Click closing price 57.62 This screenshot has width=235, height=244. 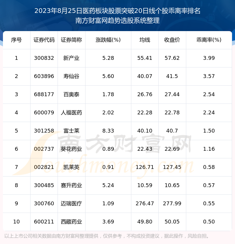click(x=172, y=58)
